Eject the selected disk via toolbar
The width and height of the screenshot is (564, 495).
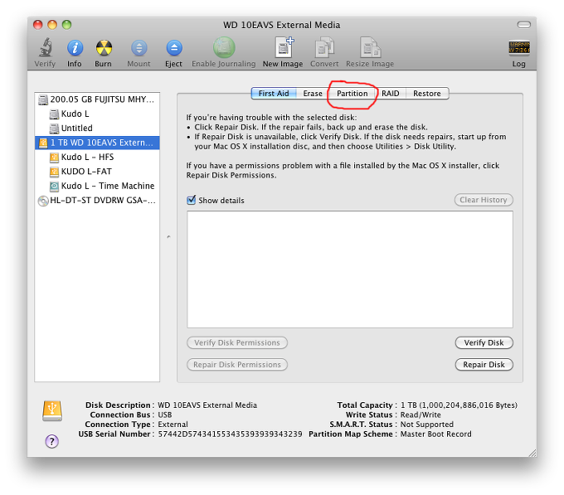(174, 48)
